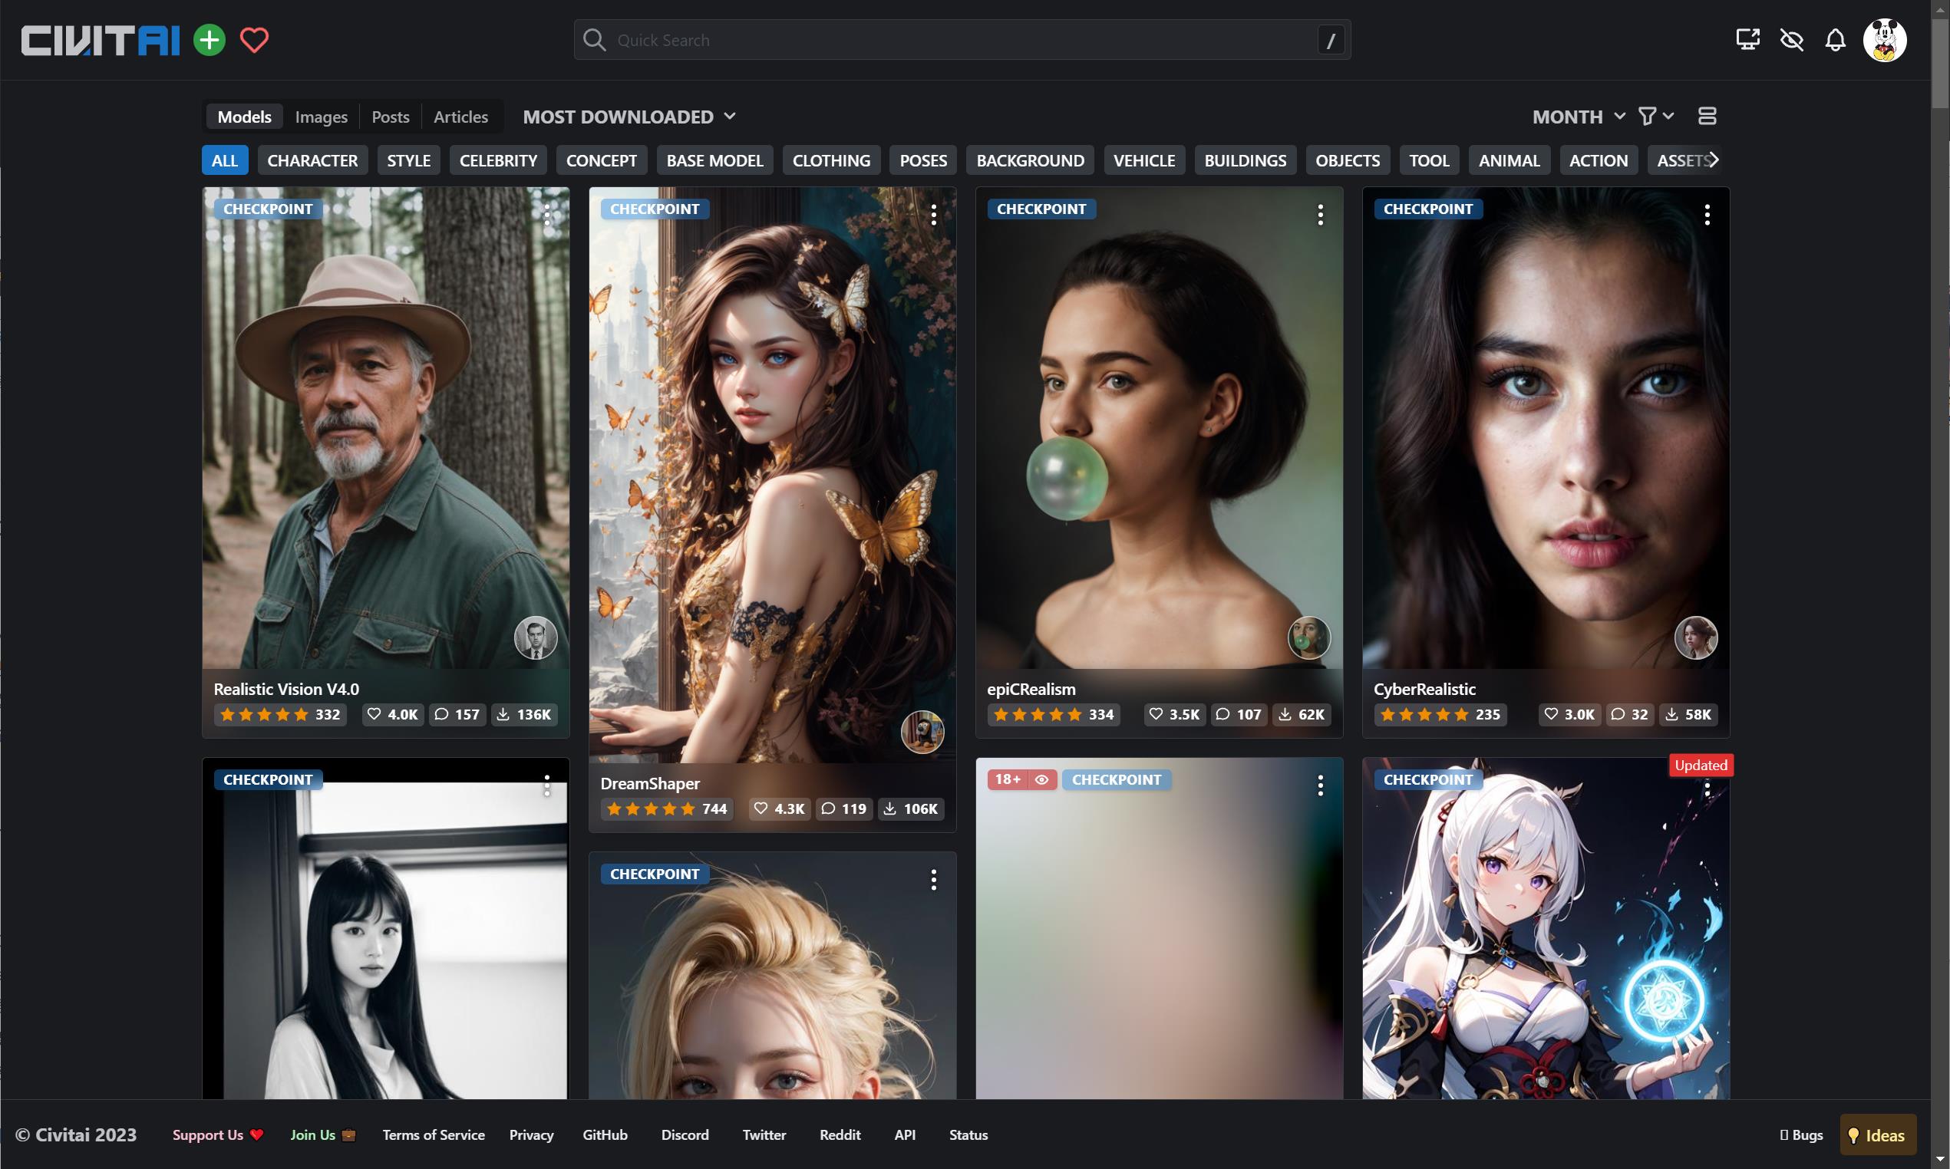Open the filter funnel dropdown
The height and width of the screenshot is (1169, 1950).
point(1656,117)
